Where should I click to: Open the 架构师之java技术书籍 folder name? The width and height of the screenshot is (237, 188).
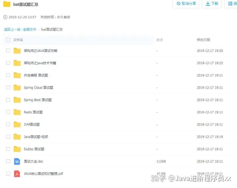tap(40, 63)
